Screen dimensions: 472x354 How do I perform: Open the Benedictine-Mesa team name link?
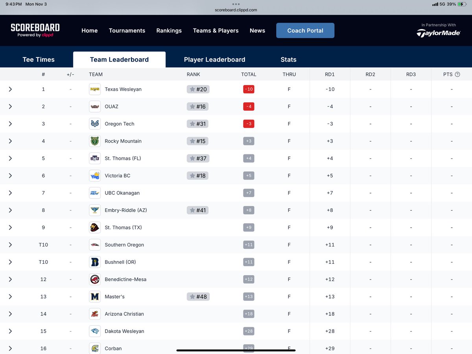pyautogui.click(x=125, y=280)
